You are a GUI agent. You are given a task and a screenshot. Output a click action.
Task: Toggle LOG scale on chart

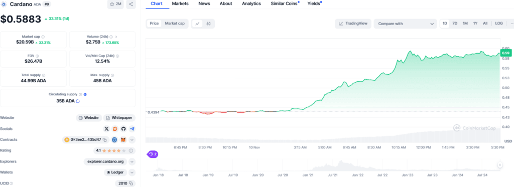499,23
